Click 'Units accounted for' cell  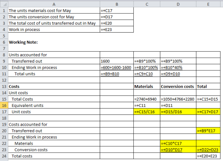click(54, 55)
